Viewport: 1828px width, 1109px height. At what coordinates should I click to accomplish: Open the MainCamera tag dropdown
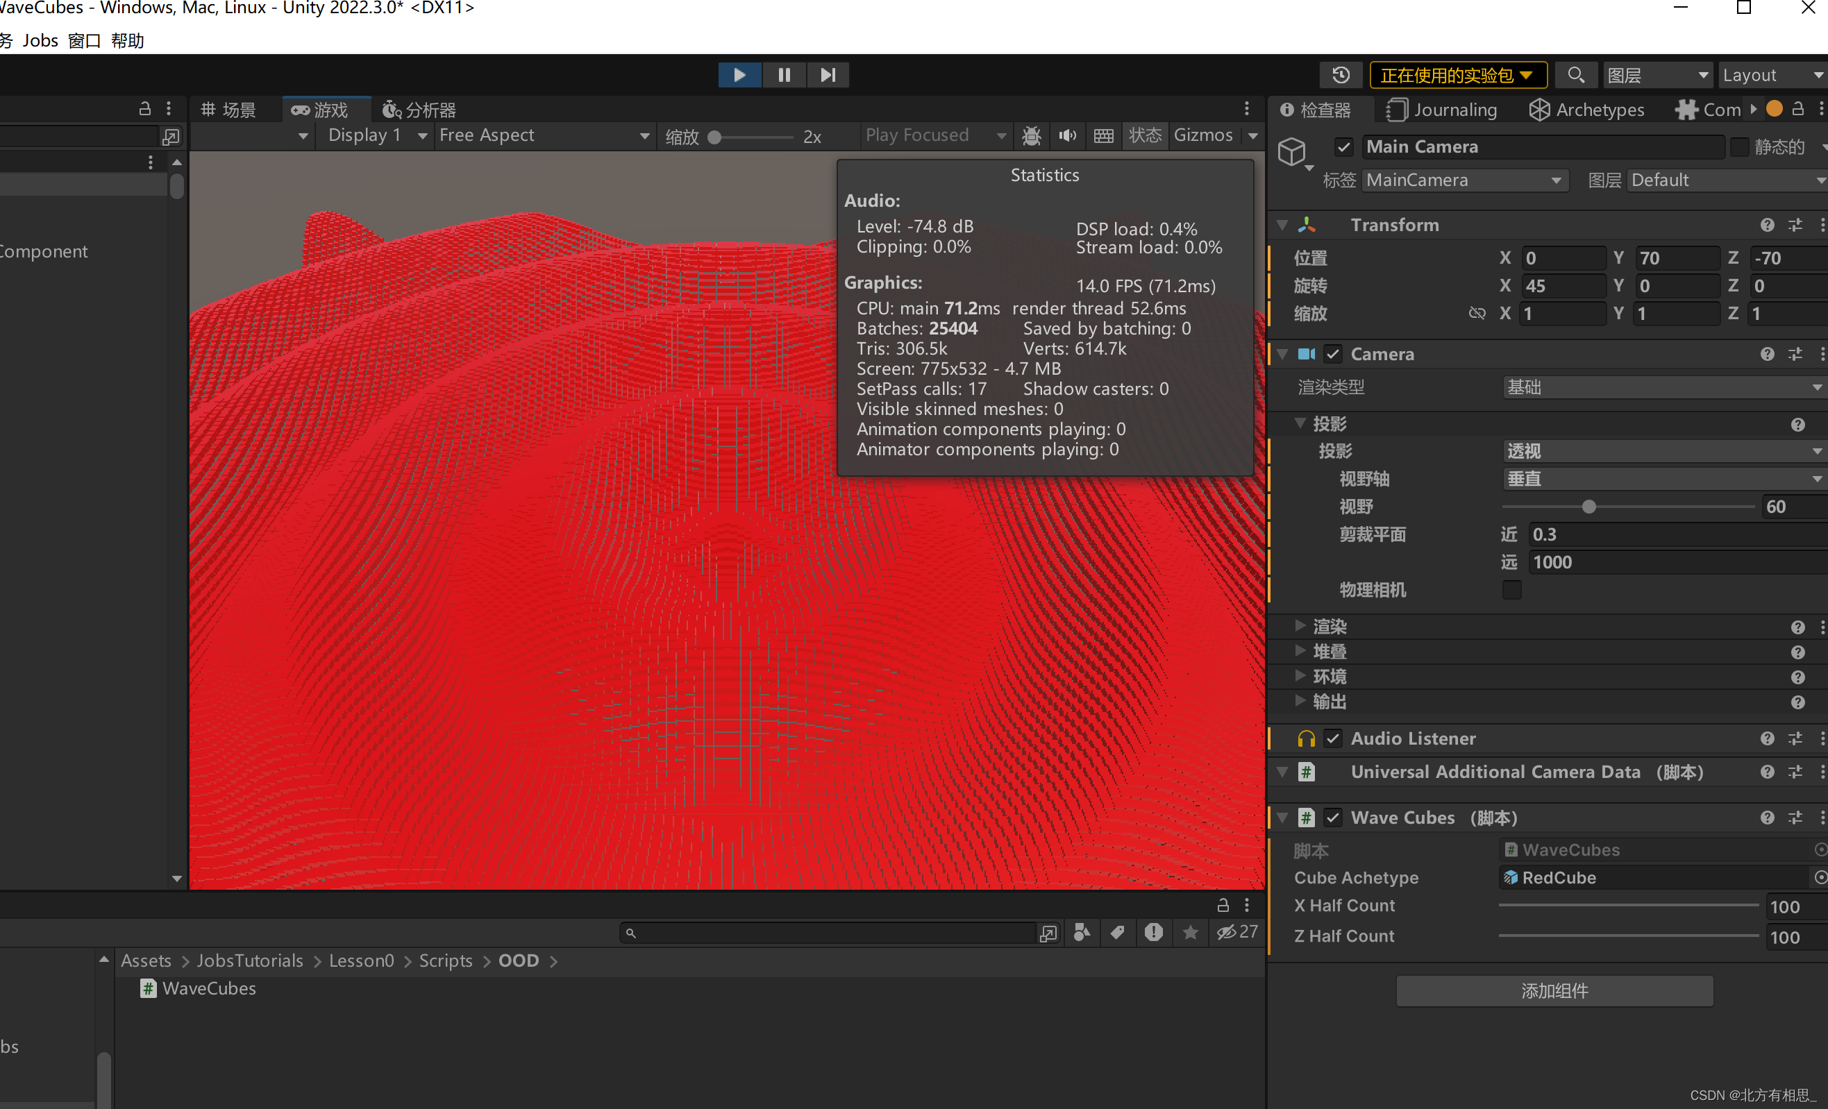tap(1464, 180)
